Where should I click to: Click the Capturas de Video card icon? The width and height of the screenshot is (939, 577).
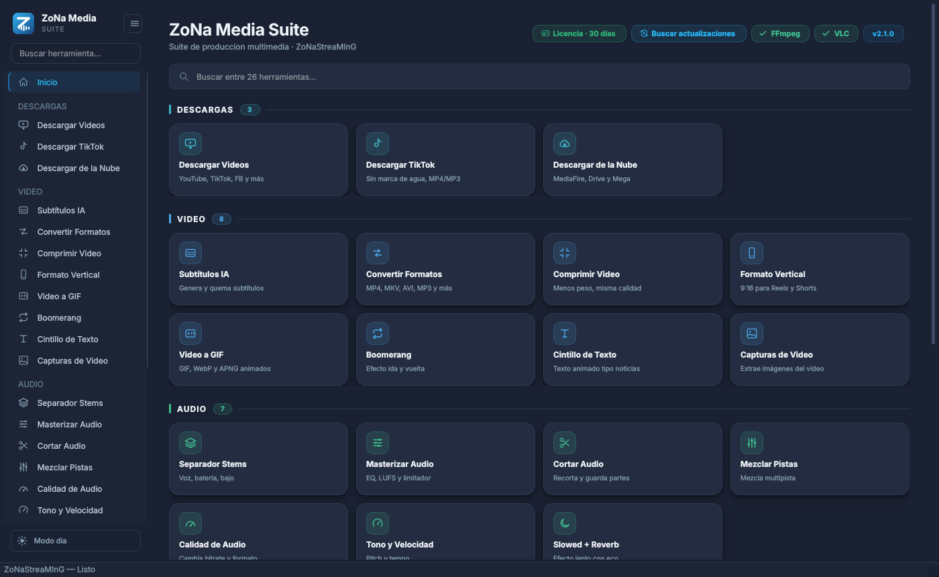pyautogui.click(x=752, y=333)
